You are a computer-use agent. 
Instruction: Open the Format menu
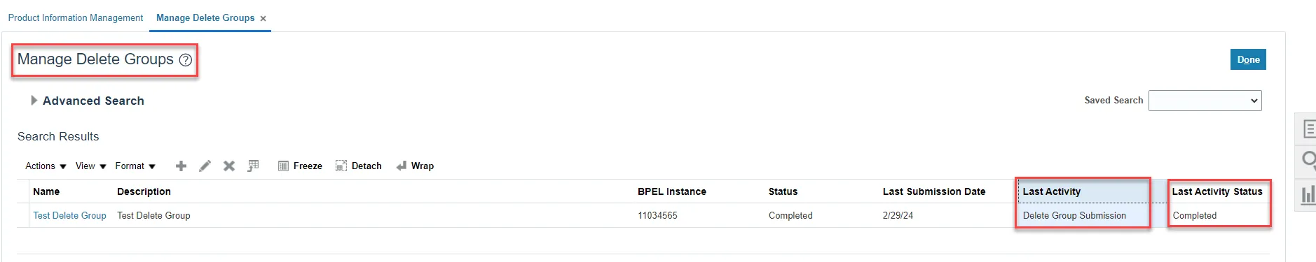point(135,166)
